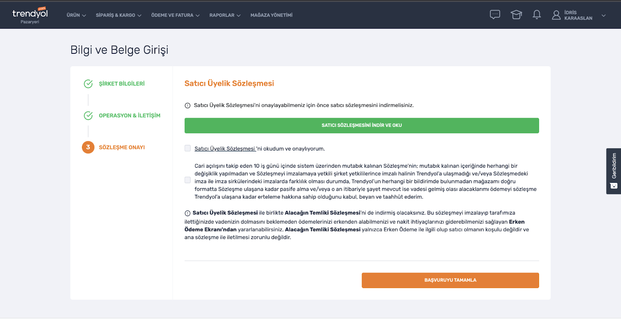Open the underlined Satıcı Üyelik Sözleşmesi link
This screenshot has height=319, width=621.
(x=225, y=149)
